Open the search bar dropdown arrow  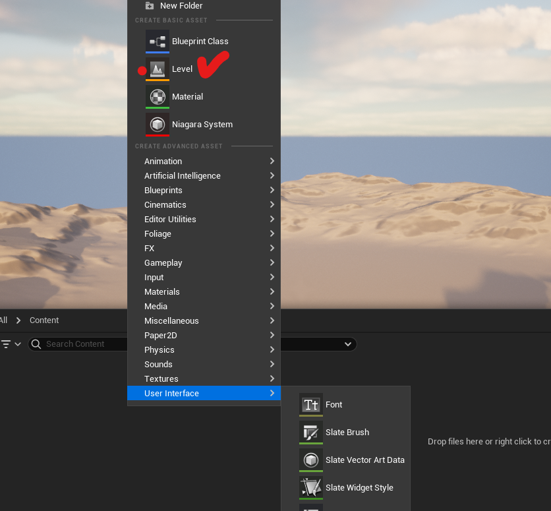coord(348,344)
